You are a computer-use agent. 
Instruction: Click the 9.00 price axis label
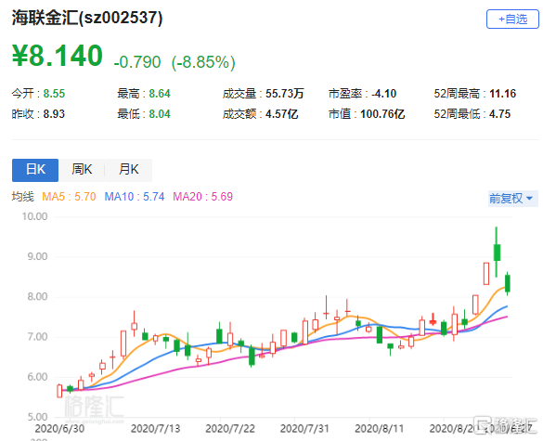pyautogui.click(x=37, y=256)
